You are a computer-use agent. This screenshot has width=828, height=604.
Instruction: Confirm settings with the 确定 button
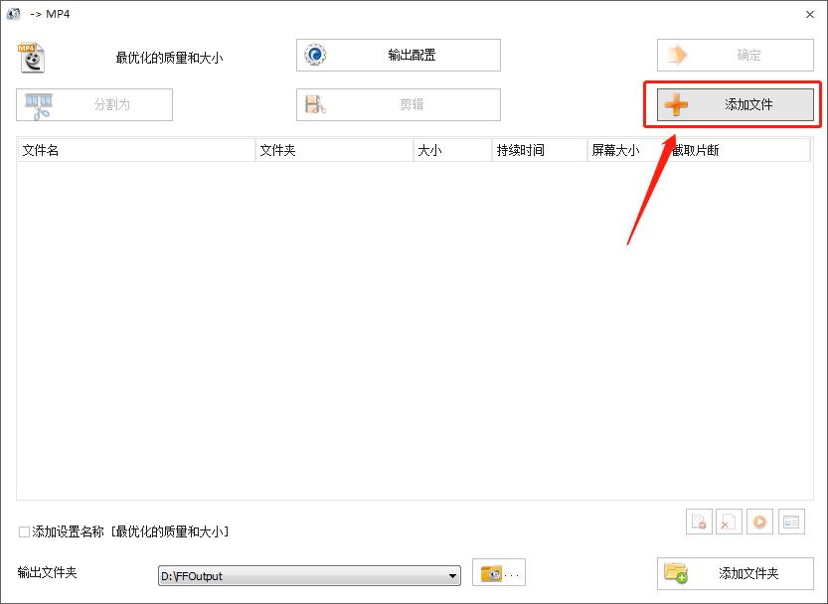click(x=735, y=55)
